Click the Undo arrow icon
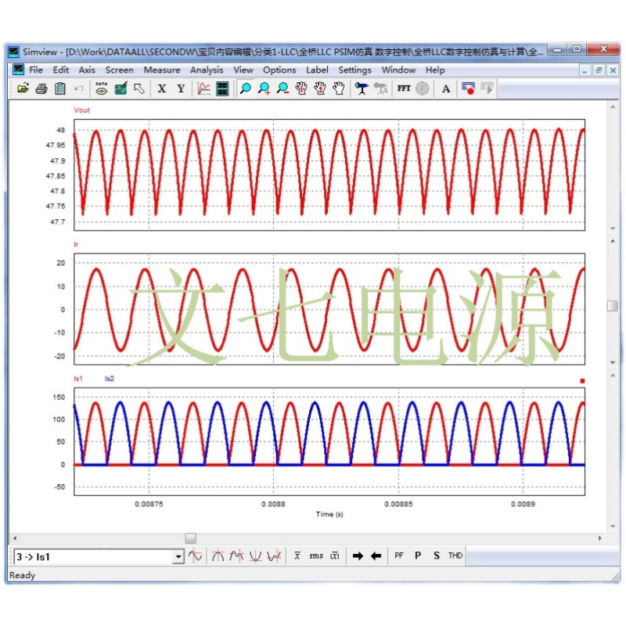The image size is (626, 626). 79,88
